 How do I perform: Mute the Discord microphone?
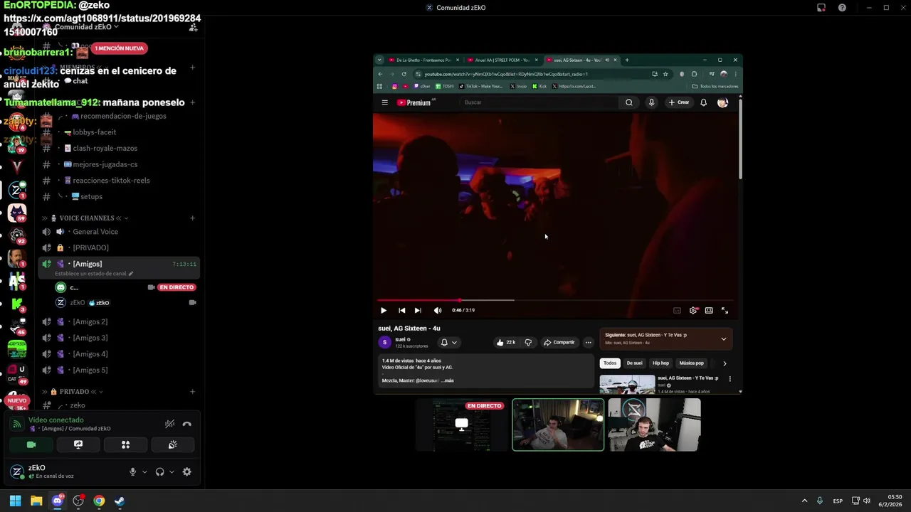click(132, 471)
